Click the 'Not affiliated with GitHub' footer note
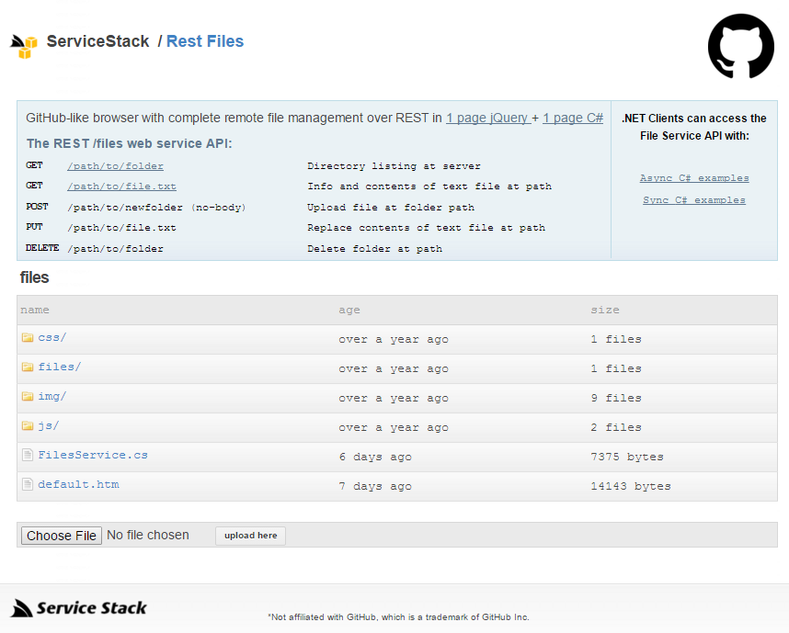The width and height of the screenshot is (789, 633). coord(398,616)
